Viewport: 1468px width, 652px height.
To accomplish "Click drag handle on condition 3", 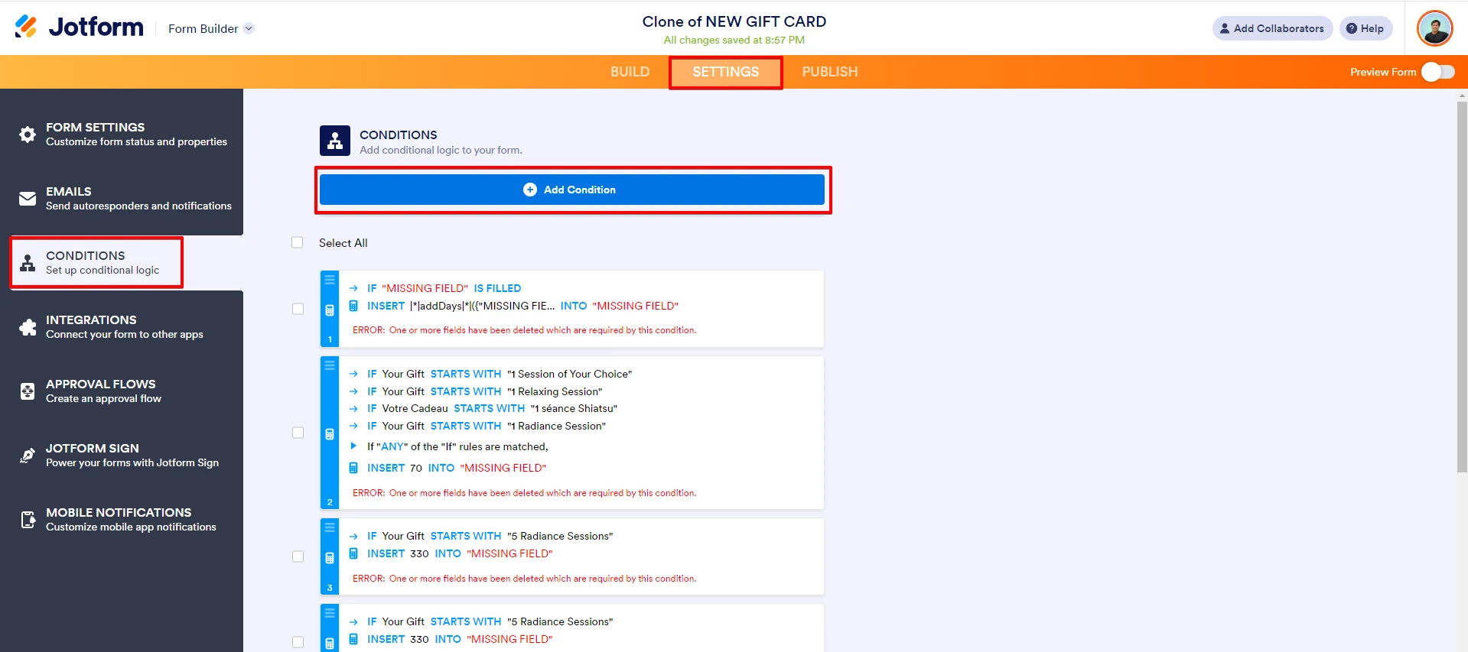I will (330, 527).
